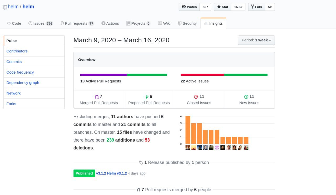Click the last contributor avatar under the chart
The image size is (336, 195).
[x=246, y=148]
